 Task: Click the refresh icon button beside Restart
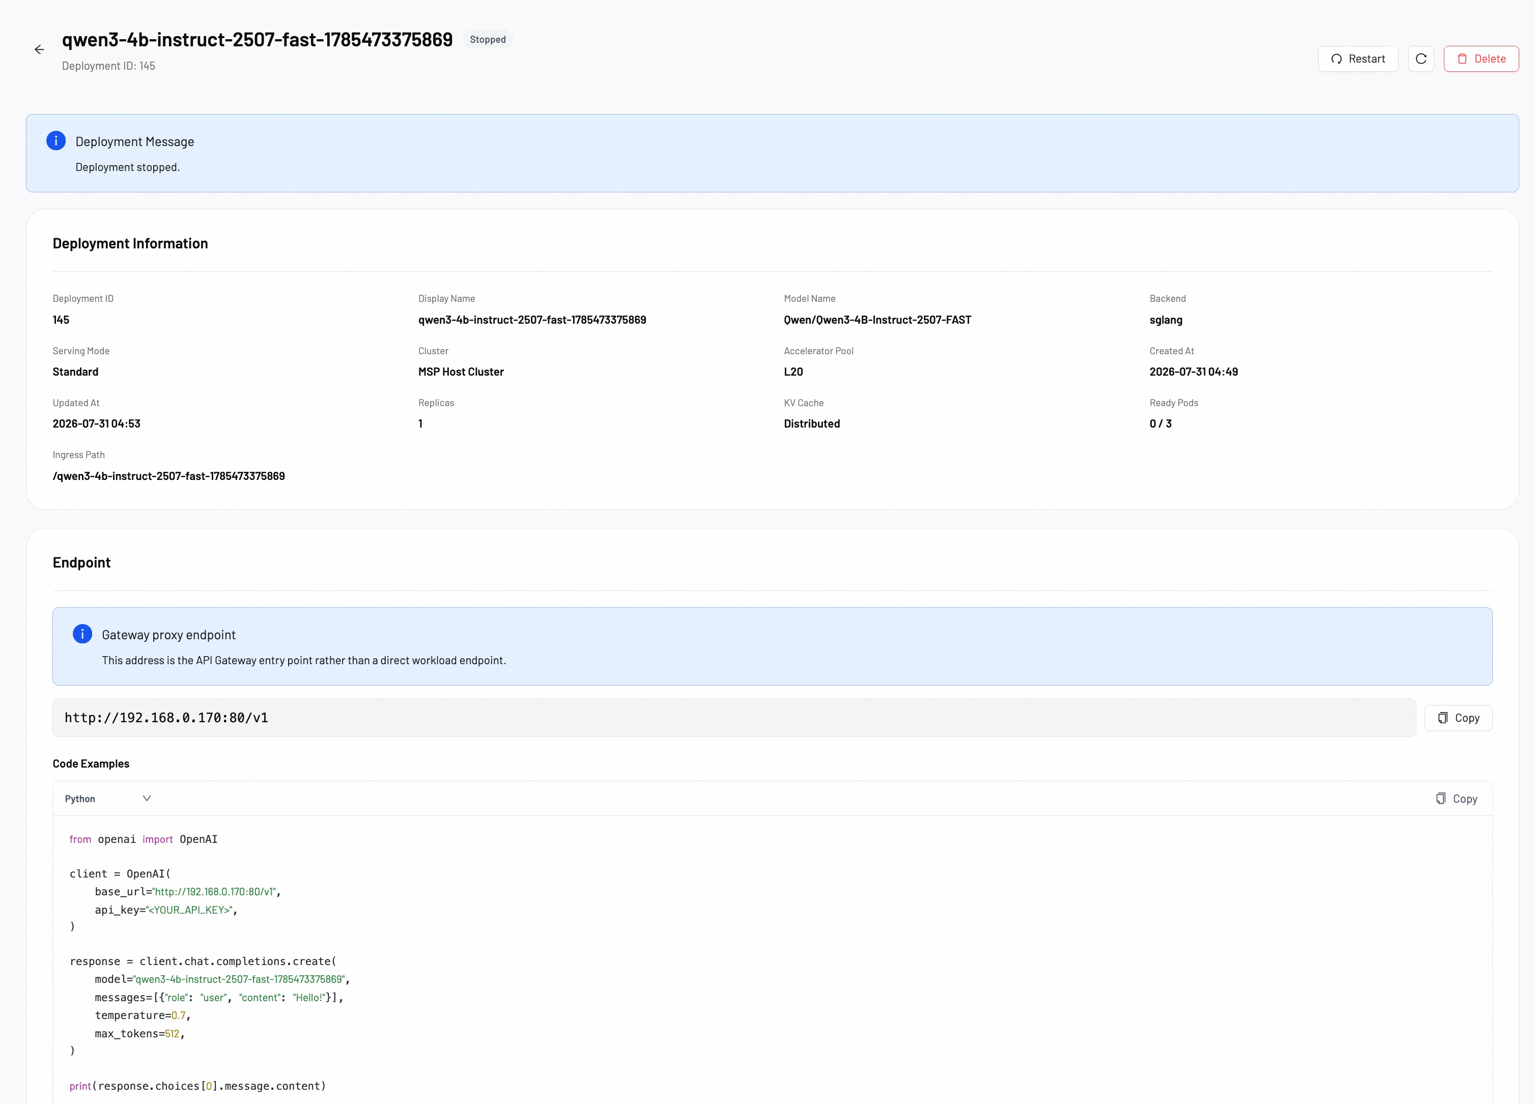(1420, 59)
